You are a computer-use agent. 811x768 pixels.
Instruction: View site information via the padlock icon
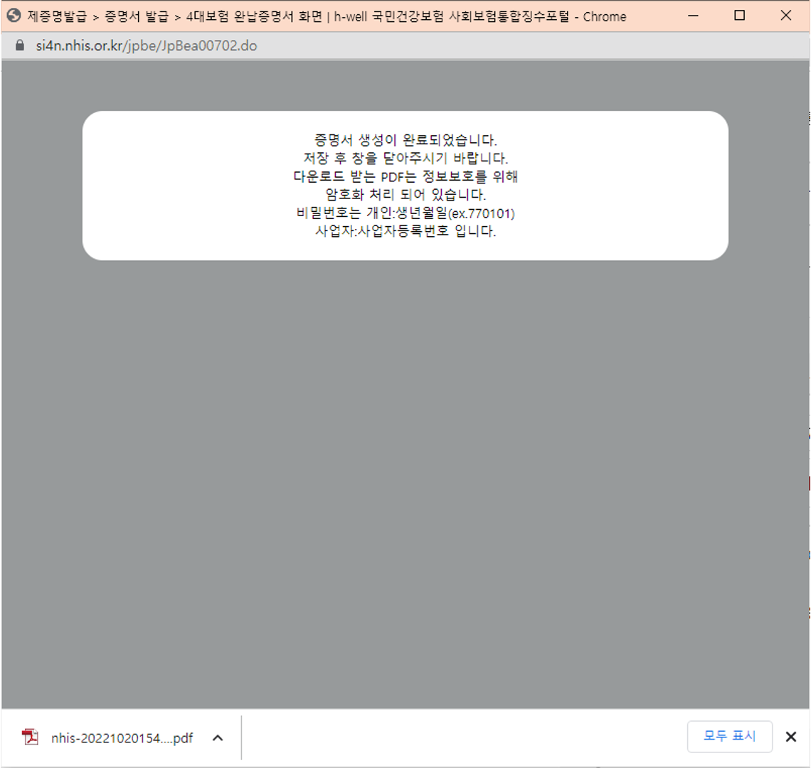(x=19, y=45)
